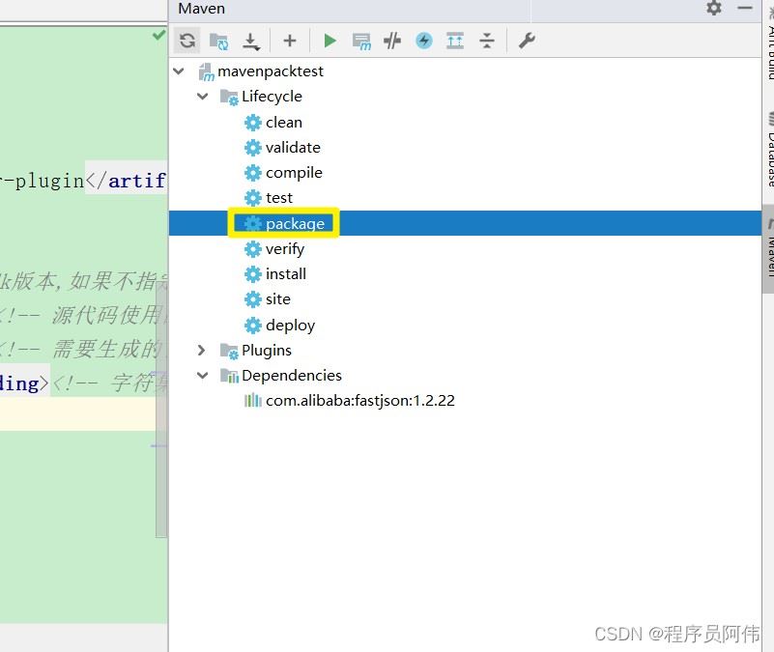Collapse the mavenpacktest project node
The height and width of the screenshot is (652, 774).
[x=179, y=71]
